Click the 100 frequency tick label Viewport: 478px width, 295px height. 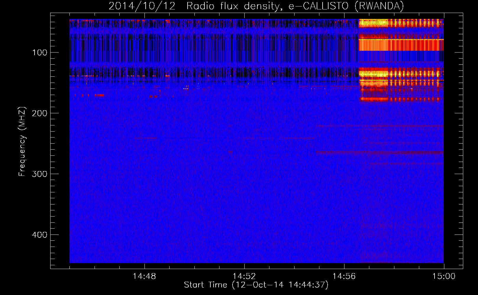pos(40,53)
